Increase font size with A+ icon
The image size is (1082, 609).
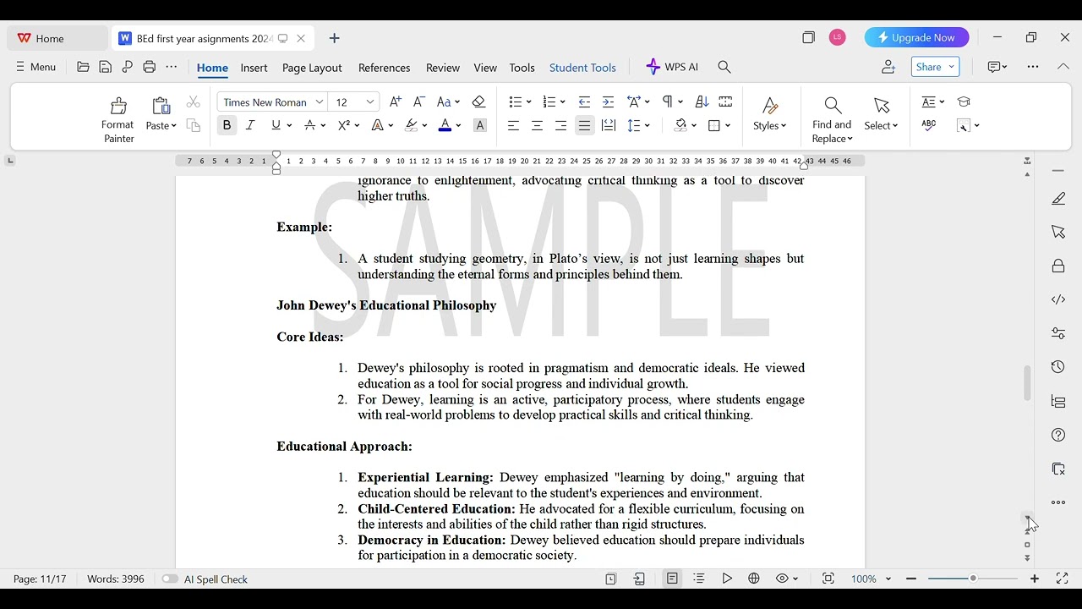click(396, 101)
